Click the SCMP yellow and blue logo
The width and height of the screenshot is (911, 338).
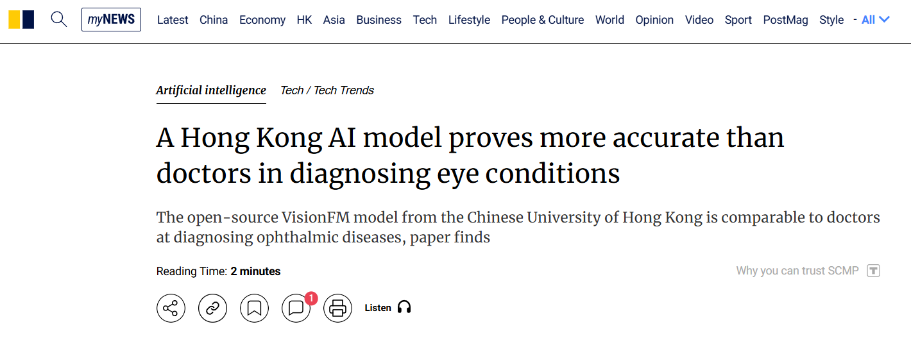tap(21, 19)
